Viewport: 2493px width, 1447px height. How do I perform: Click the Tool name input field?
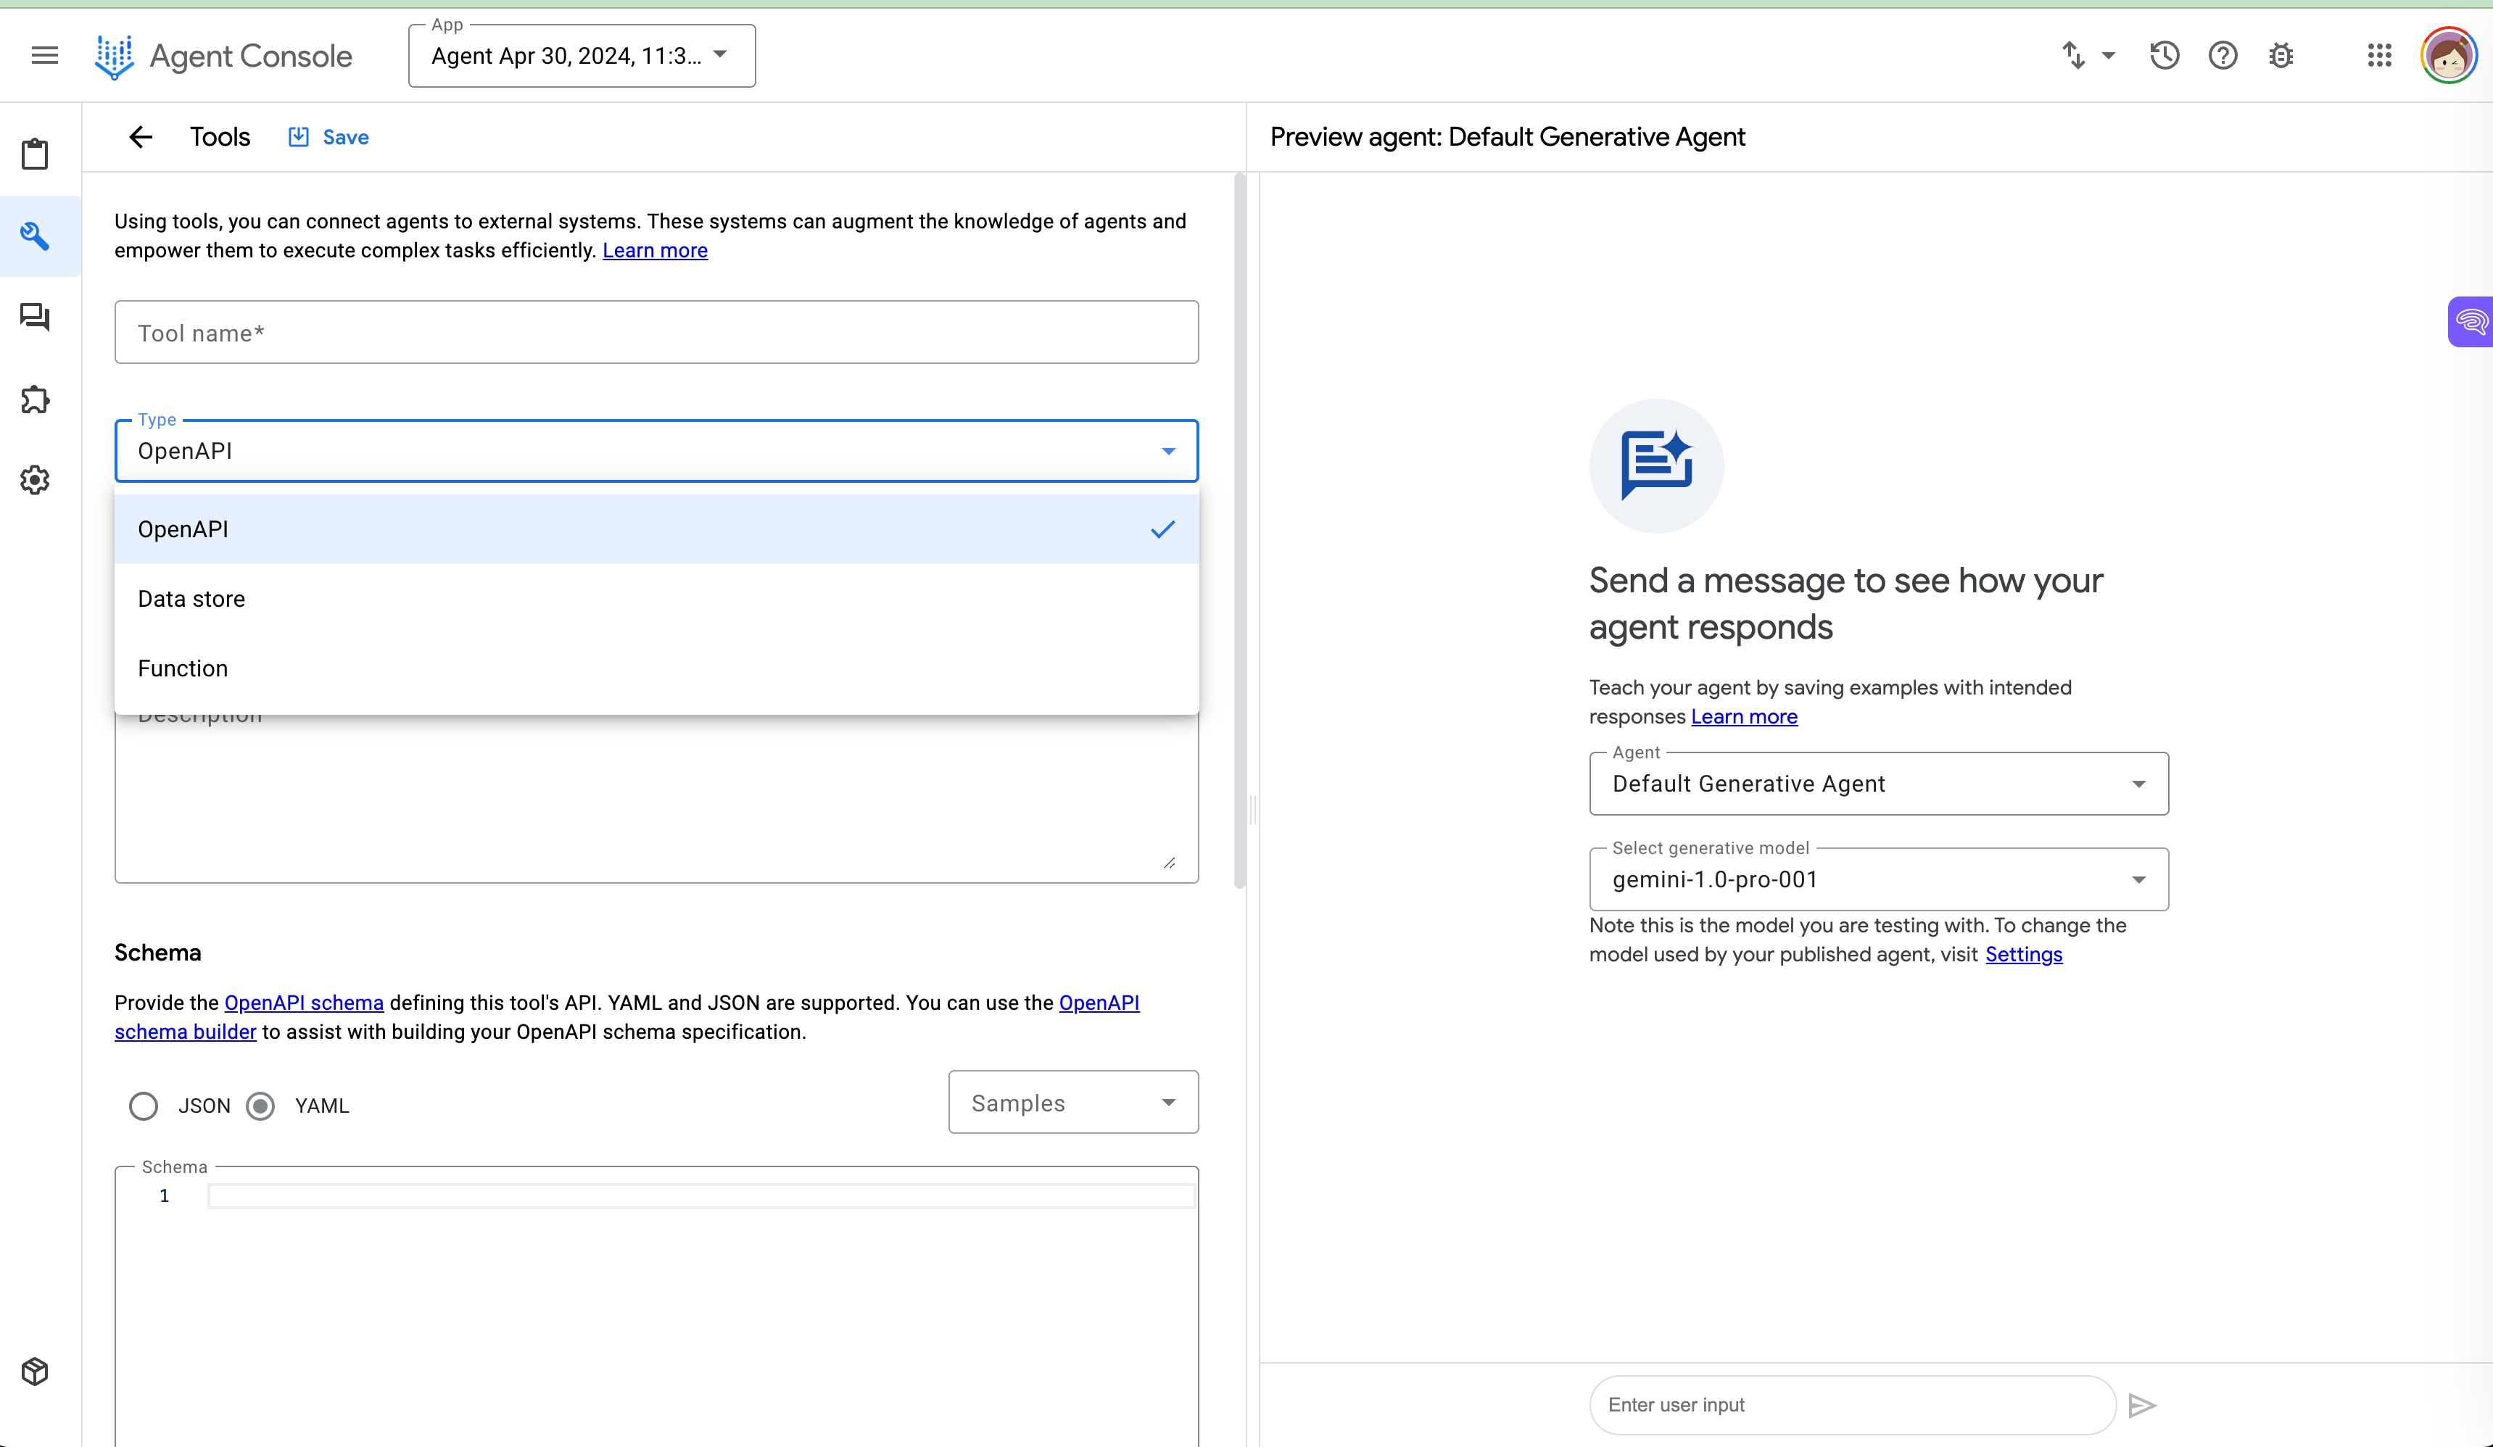click(656, 333)
